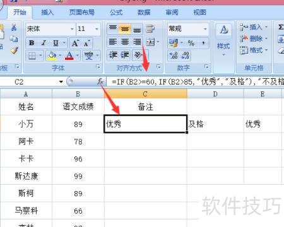Screen dimensions: 284x227
Task: Open the 字体 font dialog launcher
Action: coord(98,67)
